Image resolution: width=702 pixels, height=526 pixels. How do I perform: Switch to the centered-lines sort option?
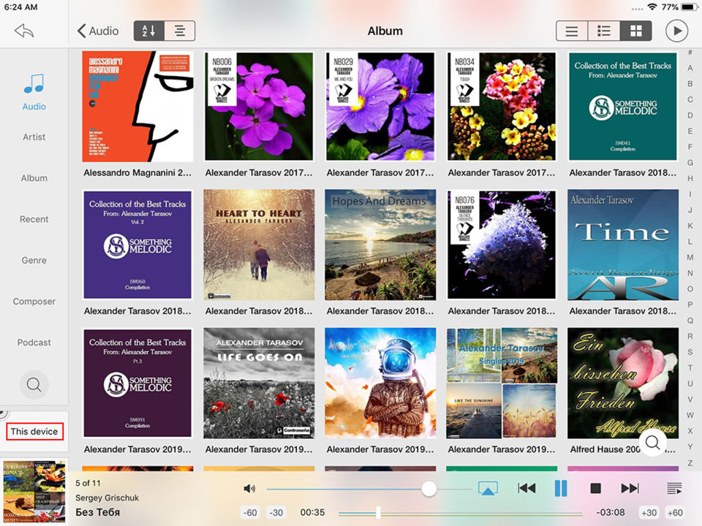[180, 31]
